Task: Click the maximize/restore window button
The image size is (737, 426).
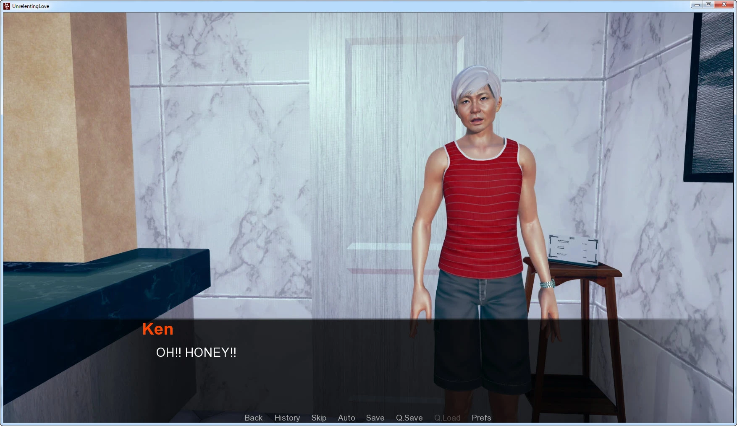Action: point(708,5)
